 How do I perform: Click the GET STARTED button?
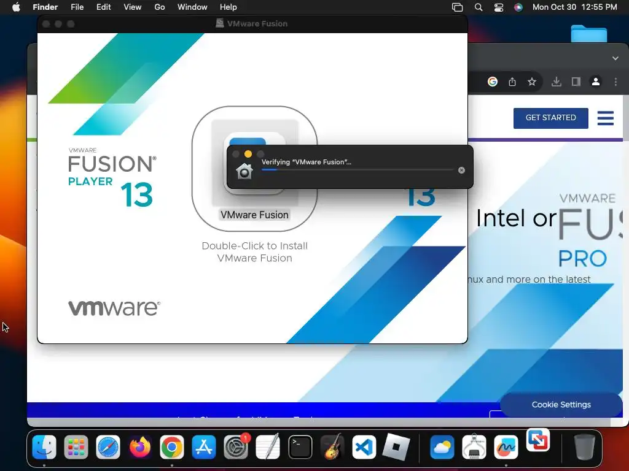pyautogui.click(x=551, y=118)
